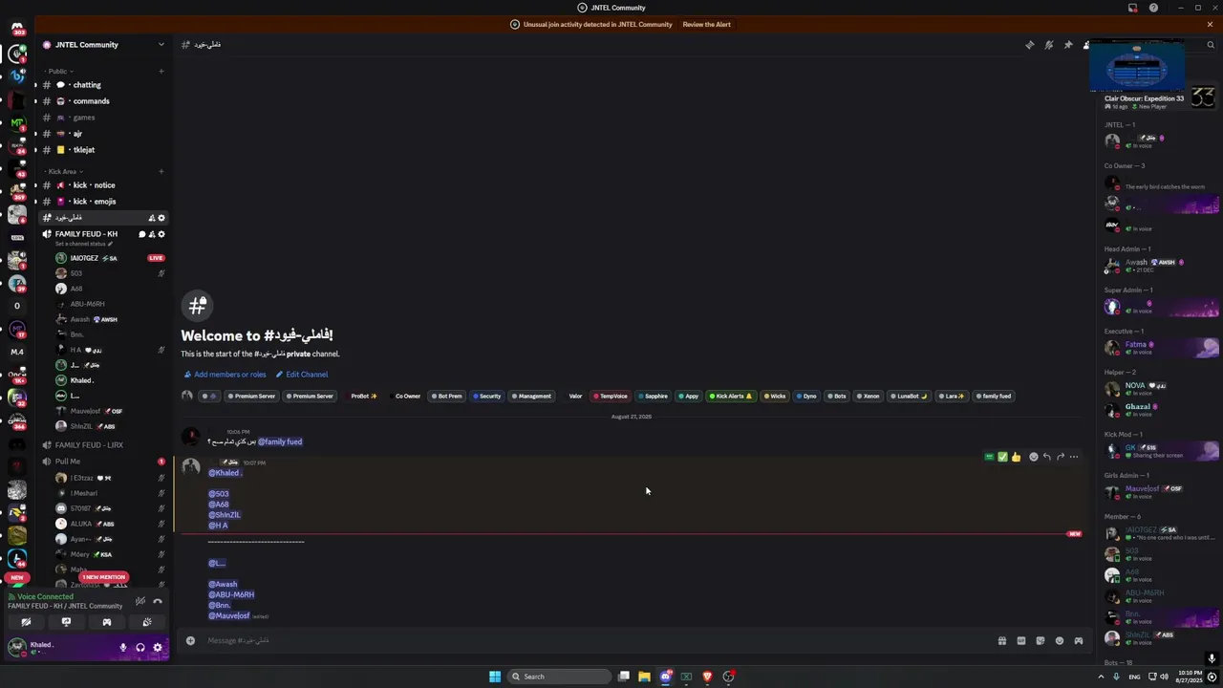The width and height of the screenshot is (1223, 688).
Task: Open gift icon in message bar
Action: coord(1002,641)
